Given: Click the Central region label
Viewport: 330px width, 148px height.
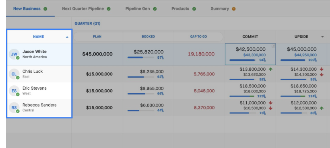Looking at the screenshot, I should pos(29,110).
